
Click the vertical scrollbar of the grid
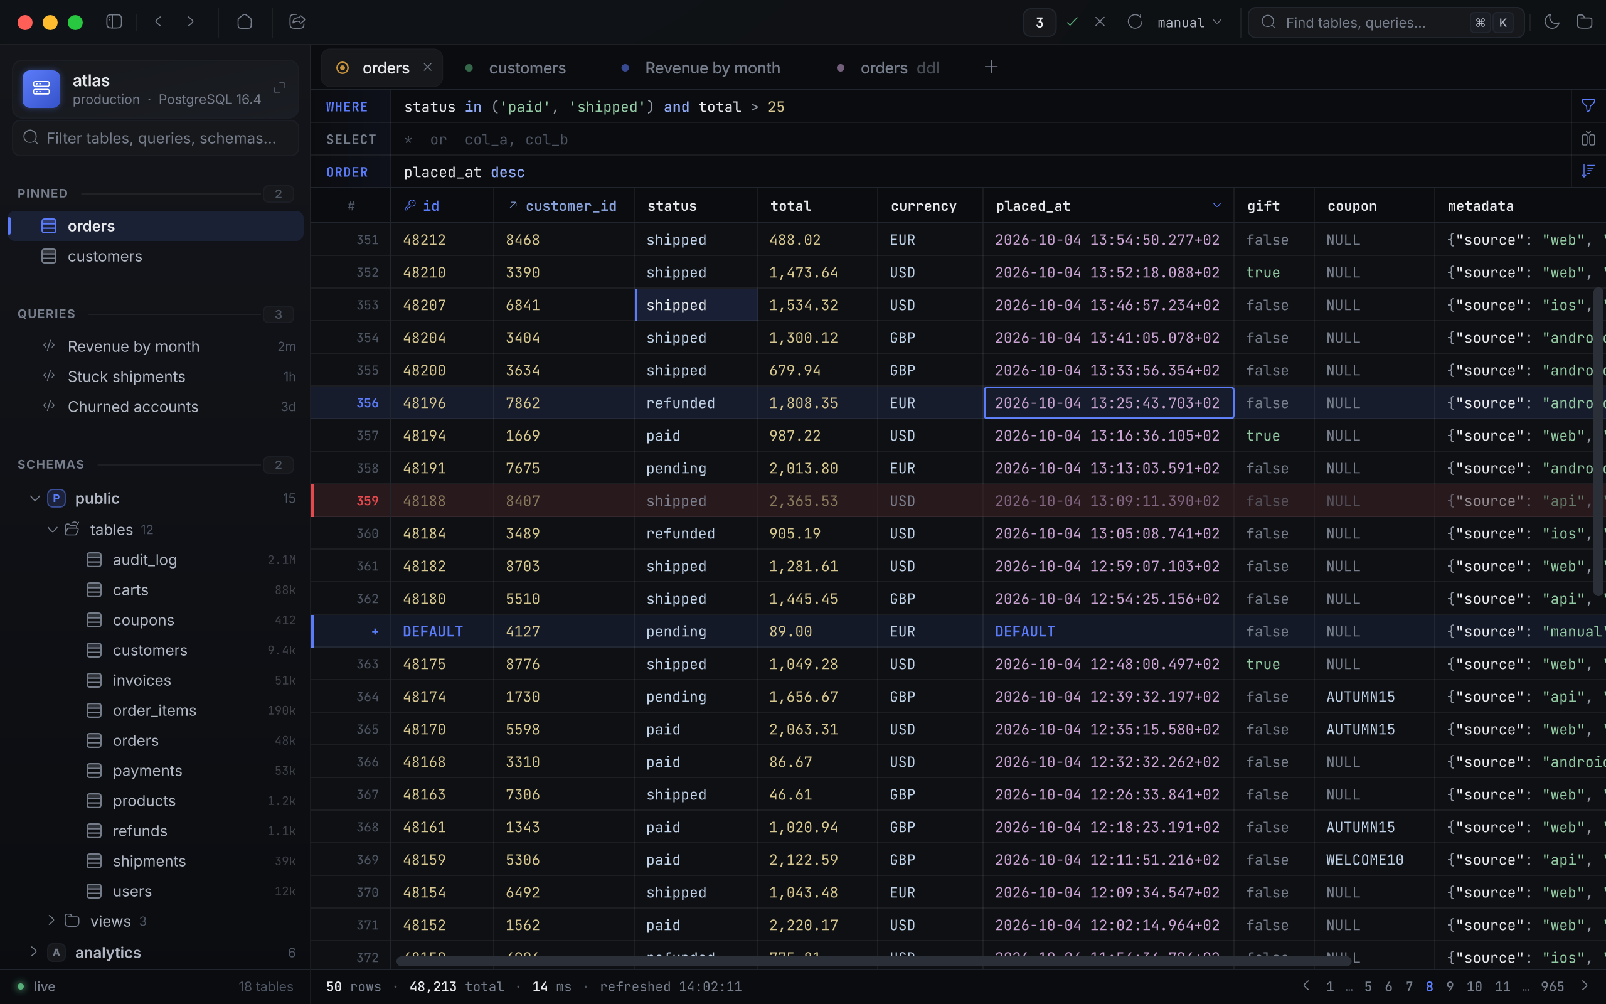coord(1598,442)
